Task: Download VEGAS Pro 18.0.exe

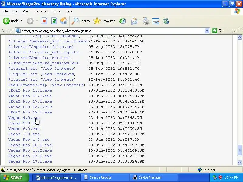Action: pyautogui.click(x=30, y=107)
